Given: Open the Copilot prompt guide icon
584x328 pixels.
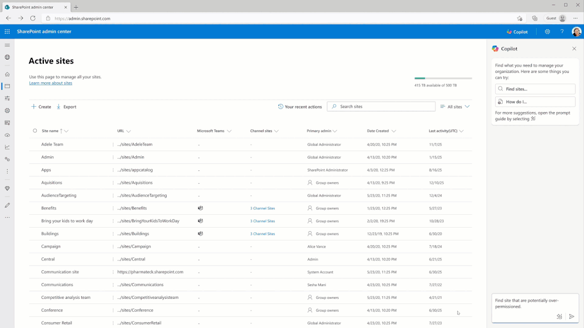Looking at the screenshot, I should (559, 316).
